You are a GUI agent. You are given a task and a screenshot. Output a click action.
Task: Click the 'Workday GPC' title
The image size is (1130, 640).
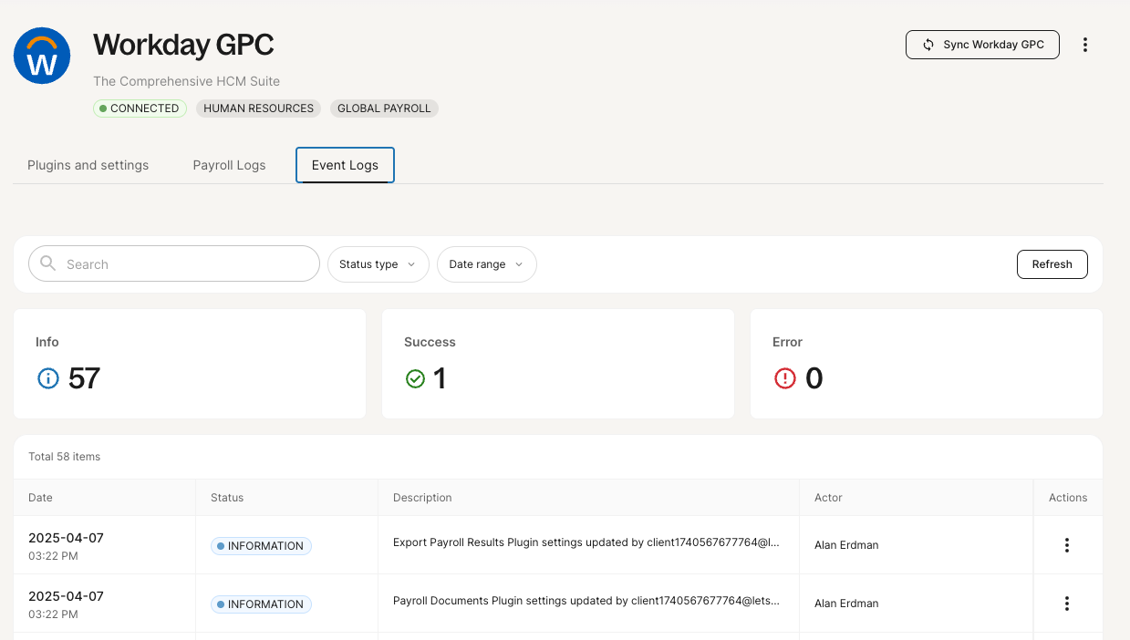(183, 45)
